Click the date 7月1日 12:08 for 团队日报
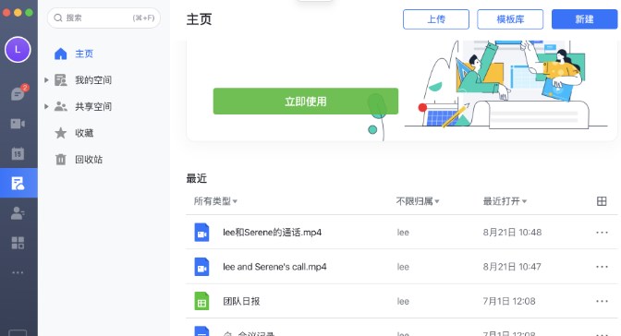This screenshot has height=336, width=621. 509,301
